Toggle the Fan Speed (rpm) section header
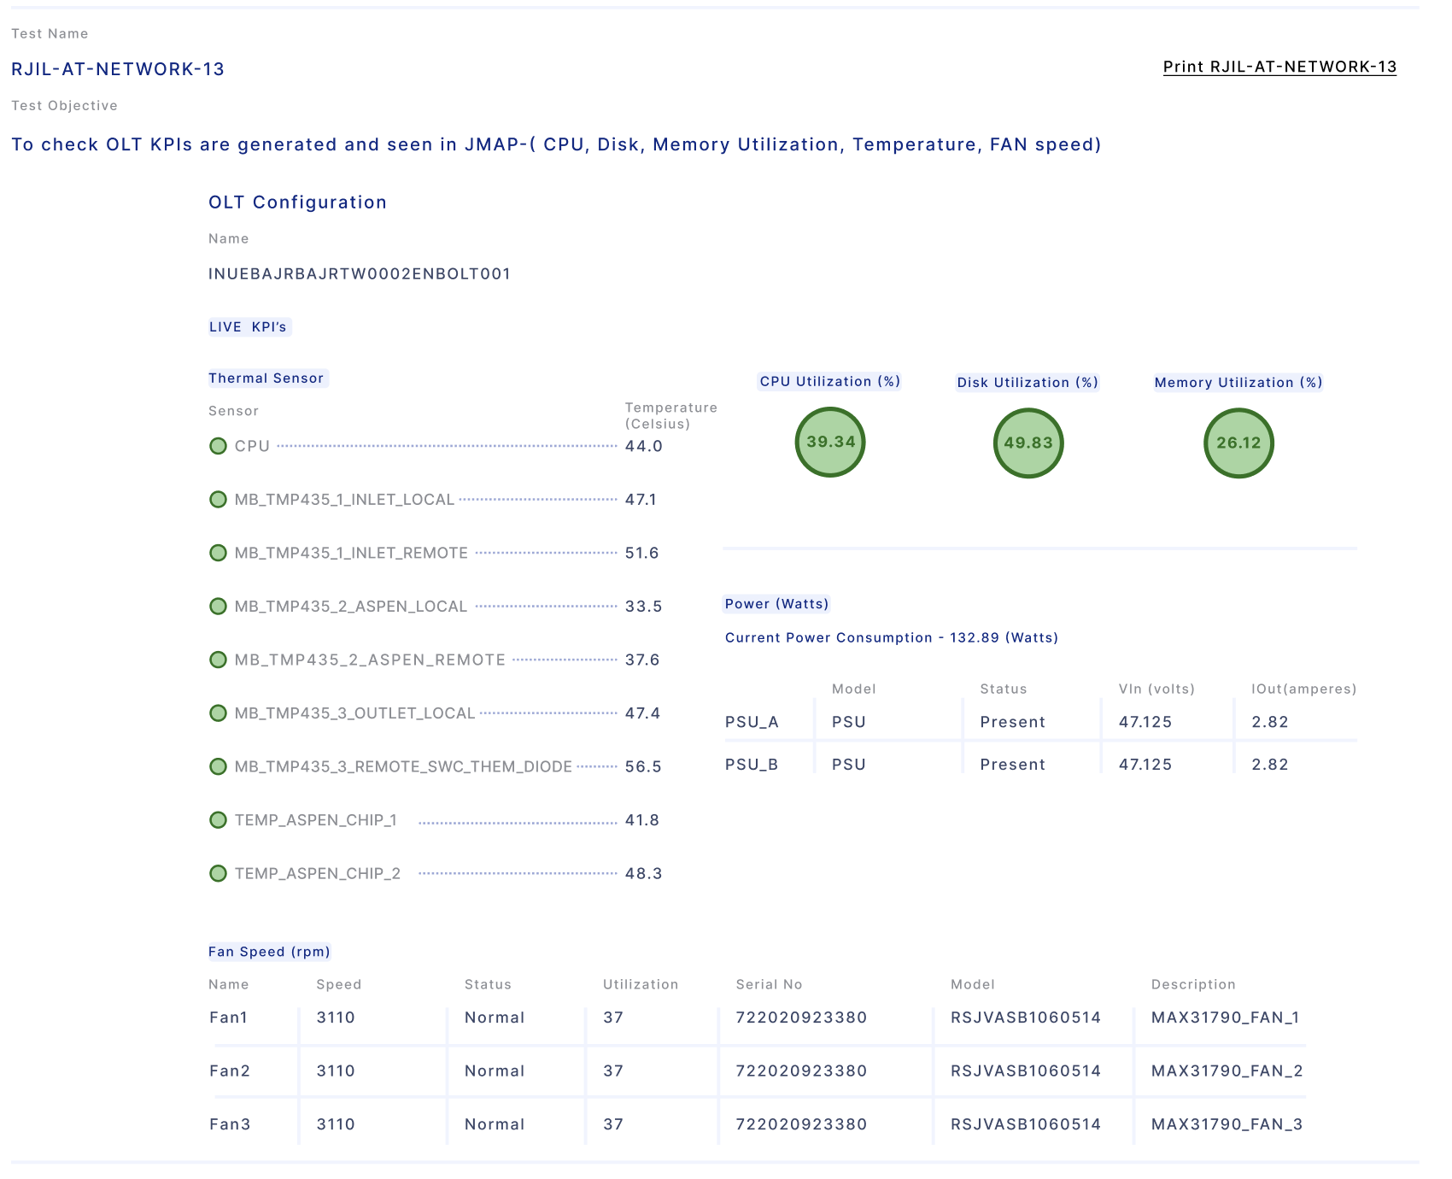The width and height of the screenshot is (1452, 1179). (269, 951)
